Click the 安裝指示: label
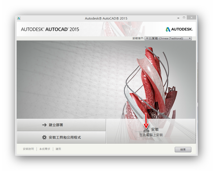 pos(138,39)
